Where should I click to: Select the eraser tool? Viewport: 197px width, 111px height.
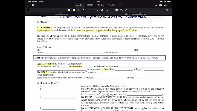tap(107, 10)
